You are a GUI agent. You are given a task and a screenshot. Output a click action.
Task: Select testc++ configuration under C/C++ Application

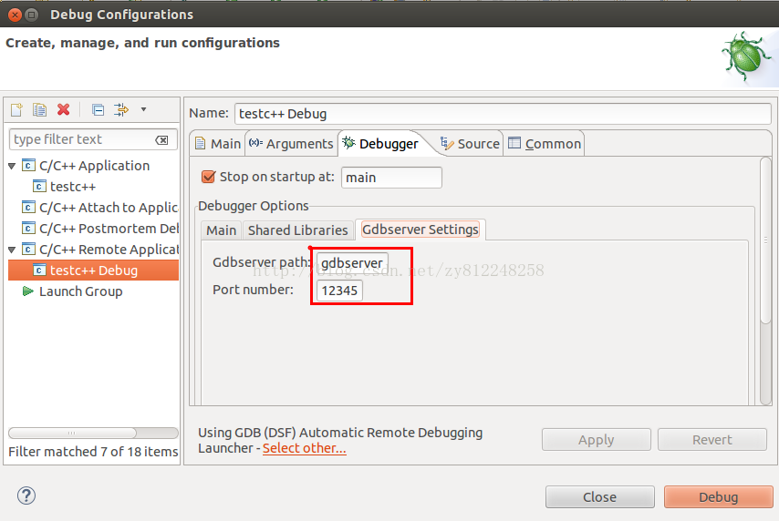(x=73, y=187)
